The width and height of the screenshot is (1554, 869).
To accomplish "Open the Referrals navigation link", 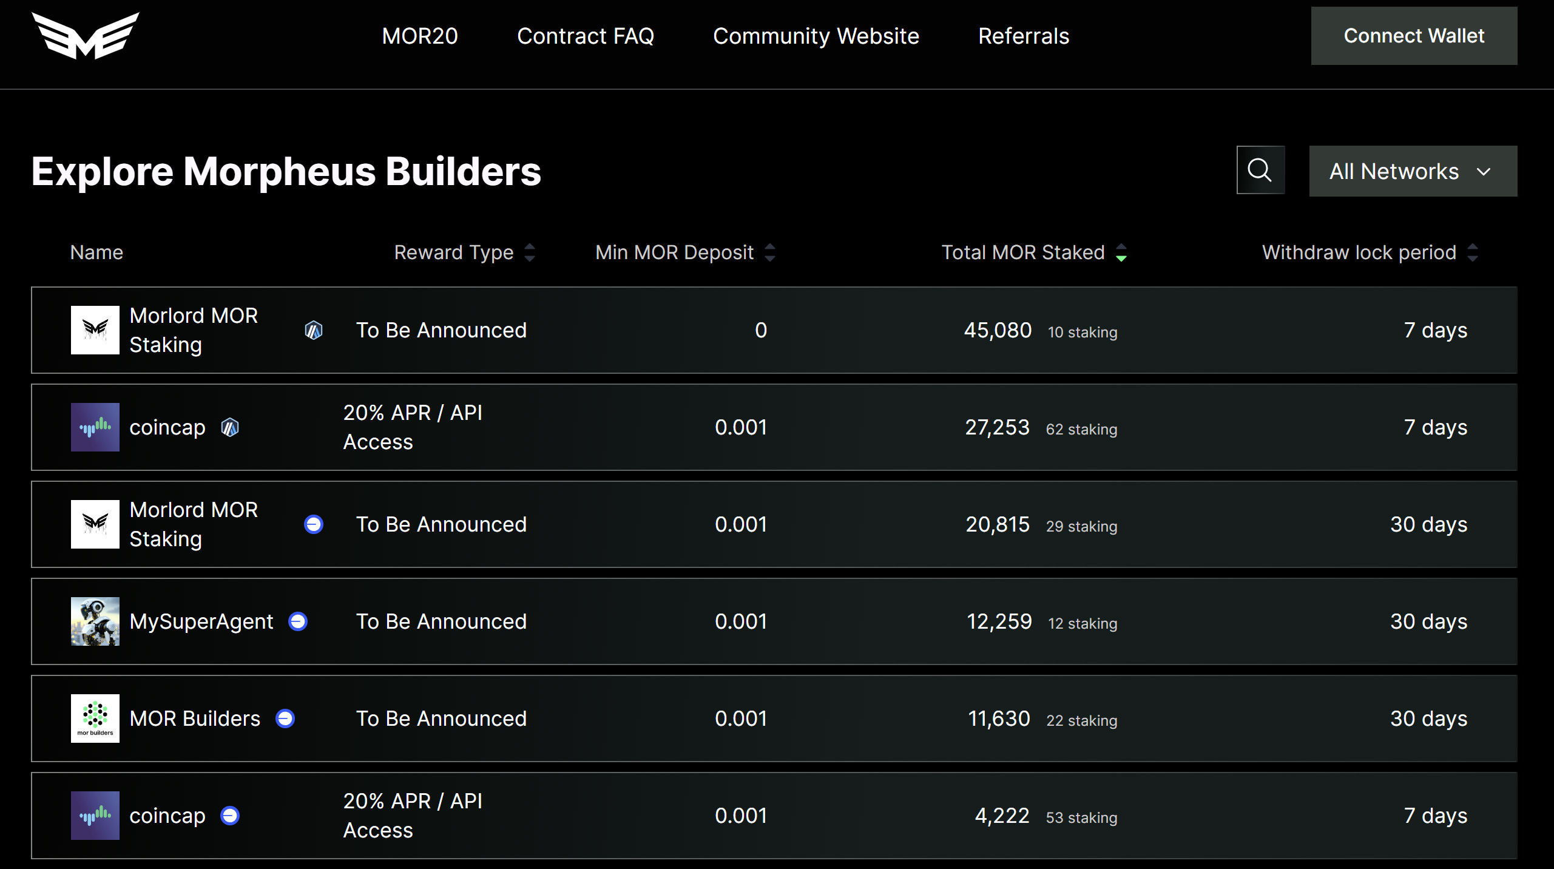I will [1024, 36].
